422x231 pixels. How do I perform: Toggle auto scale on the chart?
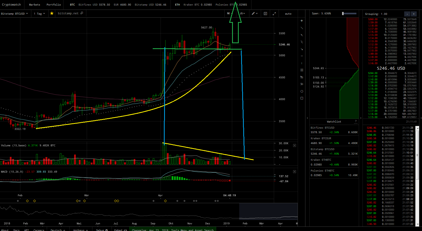click(288, 14)
